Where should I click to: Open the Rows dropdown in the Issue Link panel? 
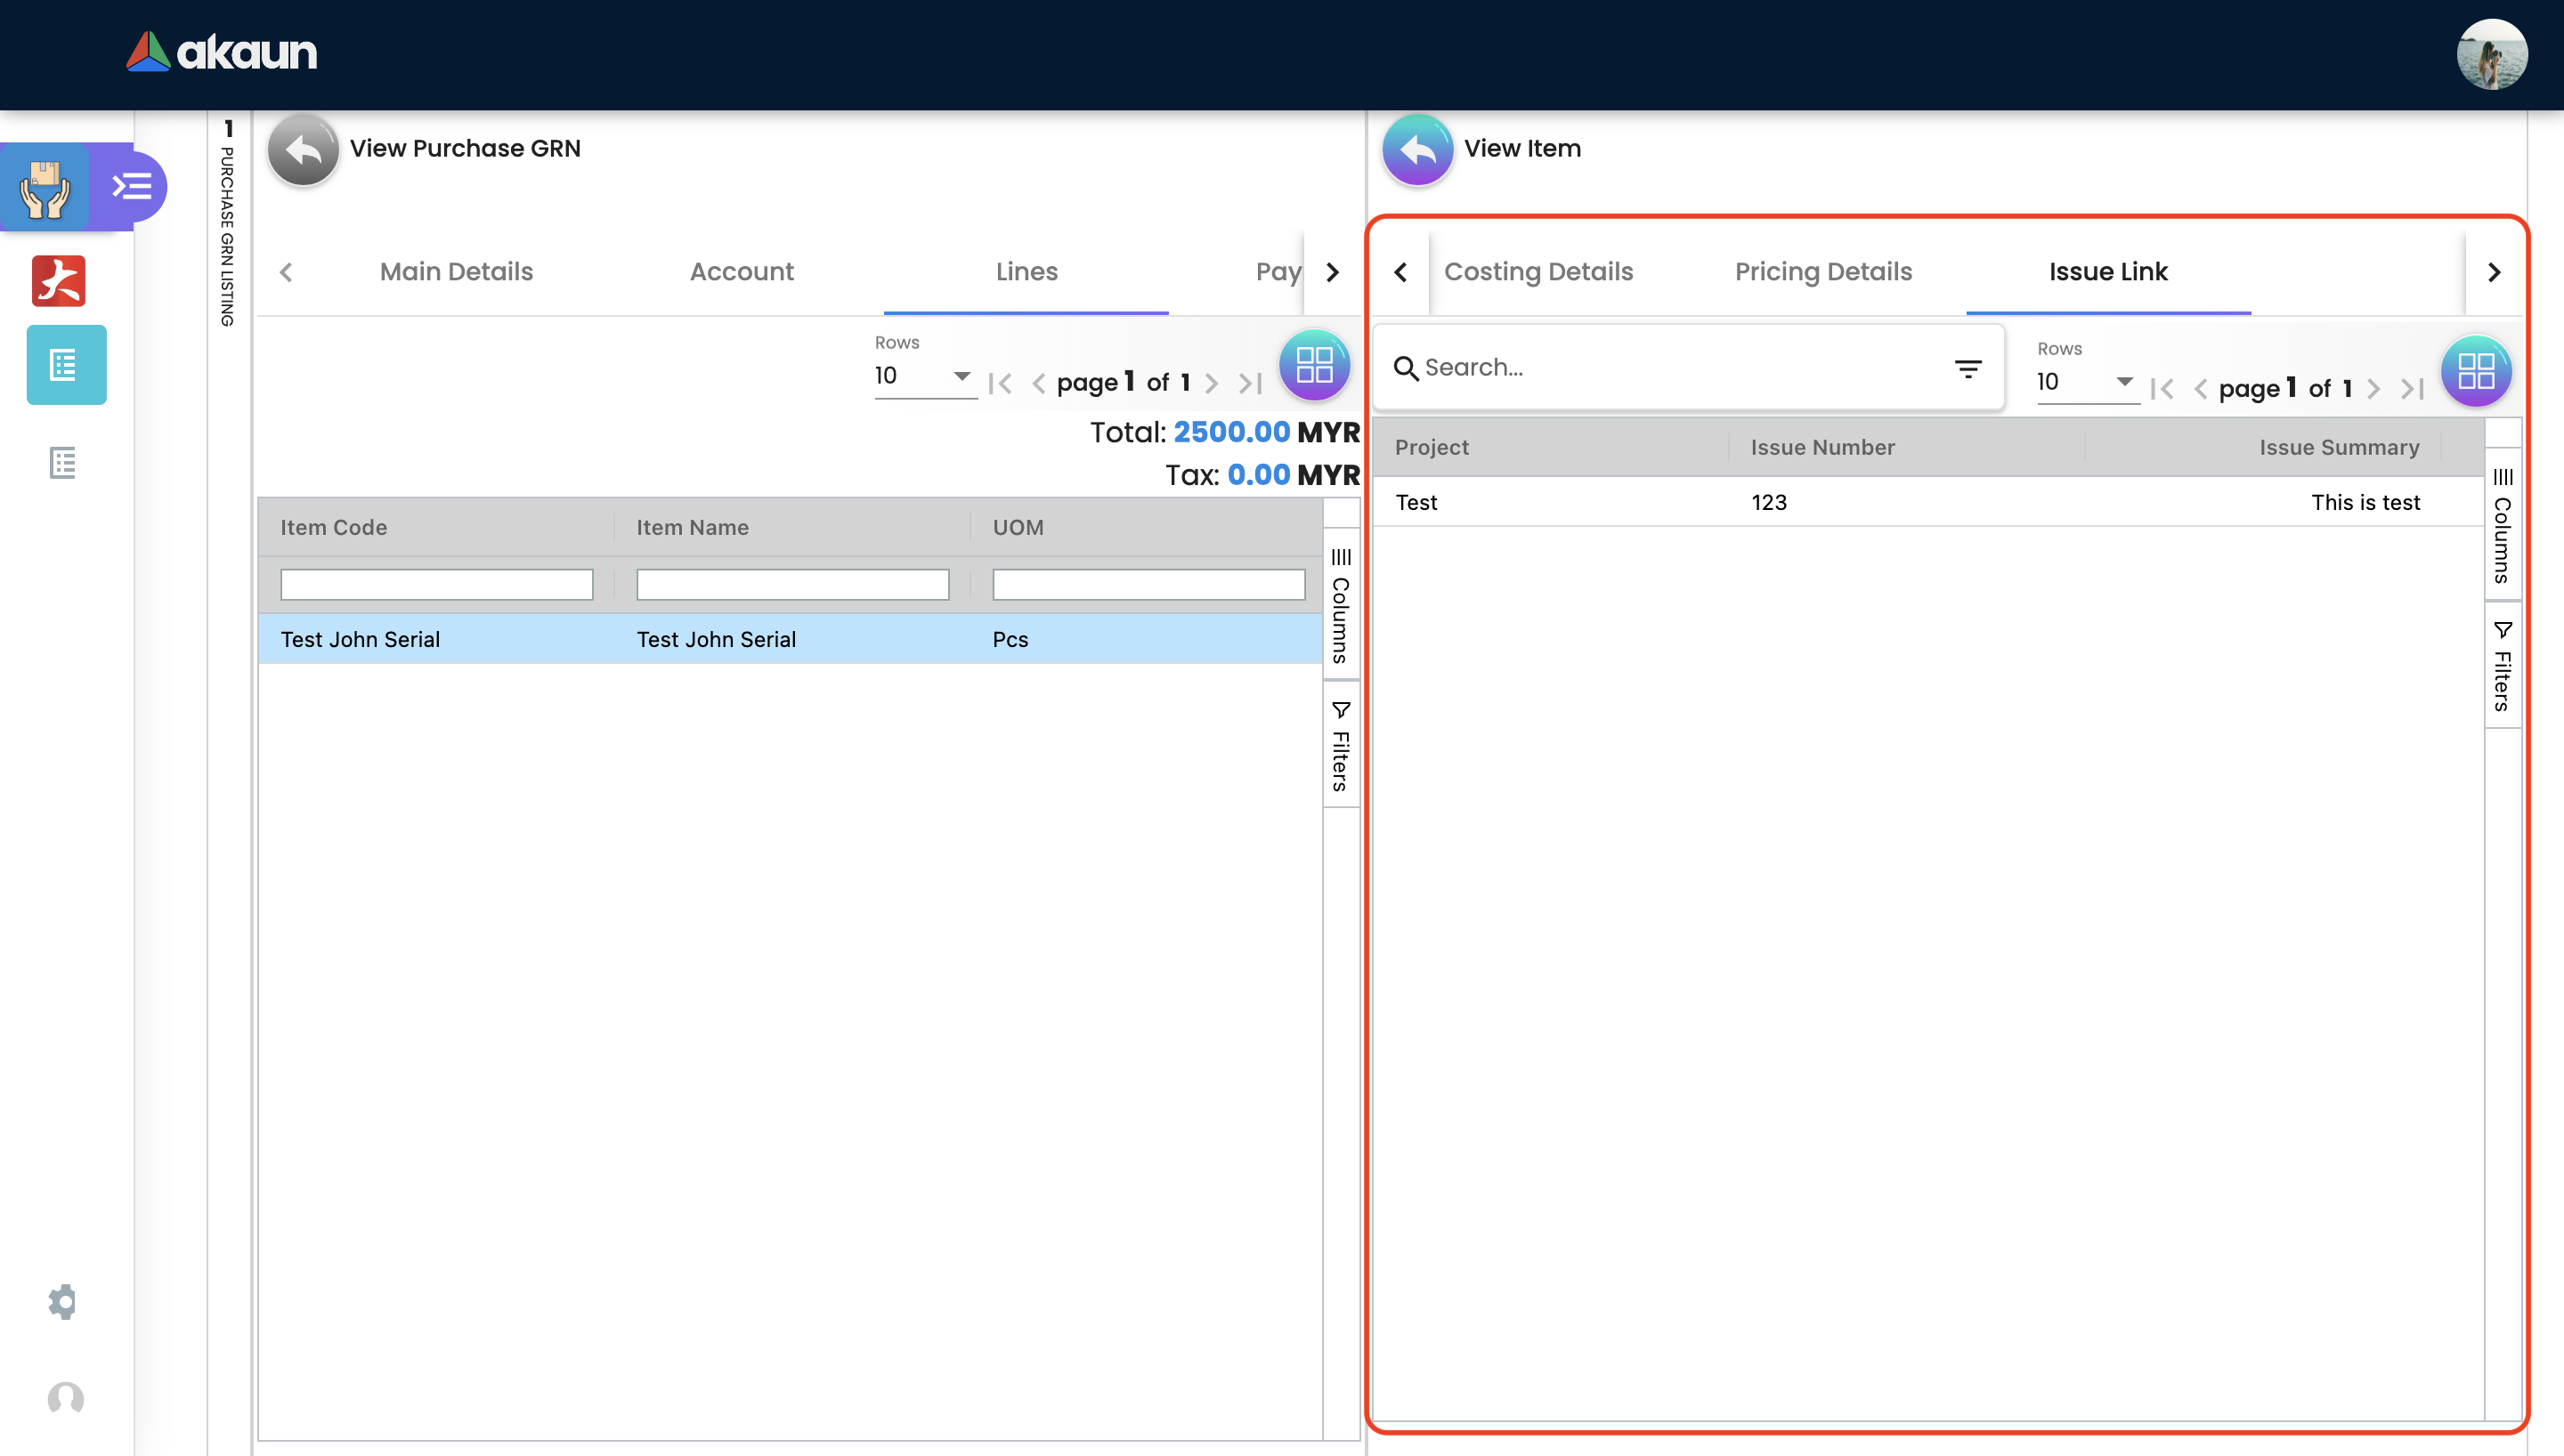2086,382
